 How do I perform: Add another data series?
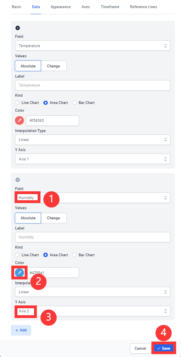click(x=21, y=330)
